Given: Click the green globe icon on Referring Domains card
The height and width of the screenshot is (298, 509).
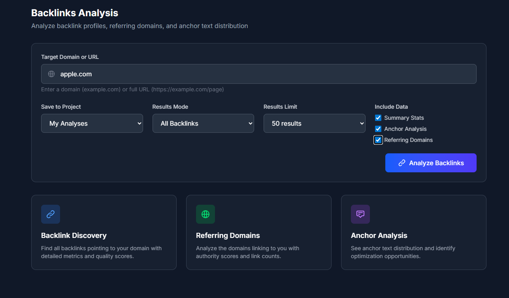Looking at the screenshot, I should [x=205, y=214].
